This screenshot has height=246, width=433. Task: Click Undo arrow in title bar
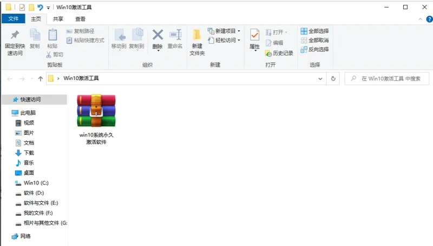(x=40, y=7)
